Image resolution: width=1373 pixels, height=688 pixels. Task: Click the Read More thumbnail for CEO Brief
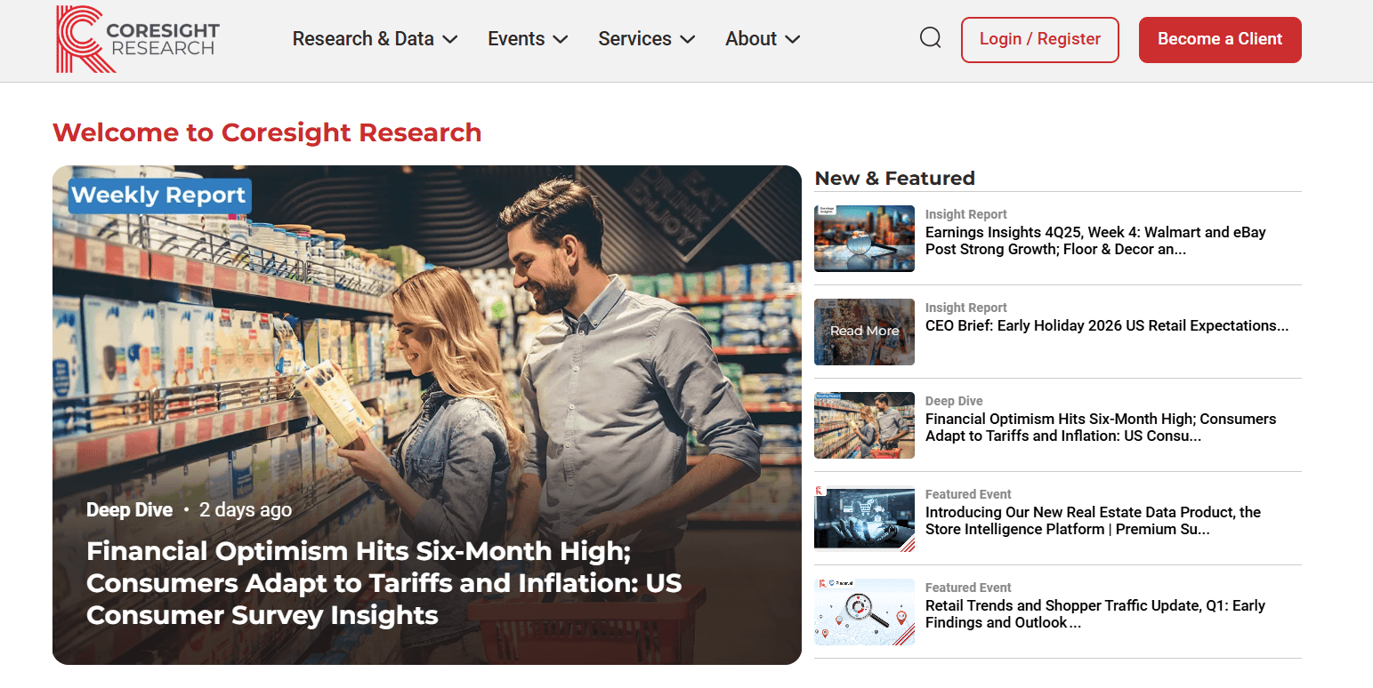pyautogui.click(x=864, y=332)
